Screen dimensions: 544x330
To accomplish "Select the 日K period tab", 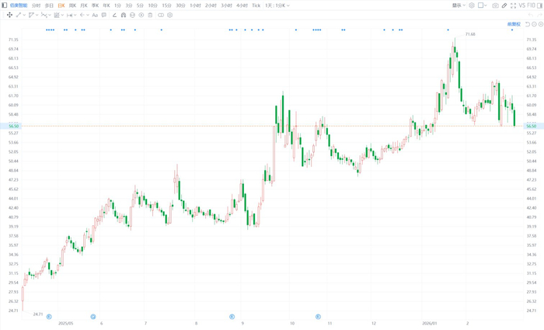I will coord(61,5).
